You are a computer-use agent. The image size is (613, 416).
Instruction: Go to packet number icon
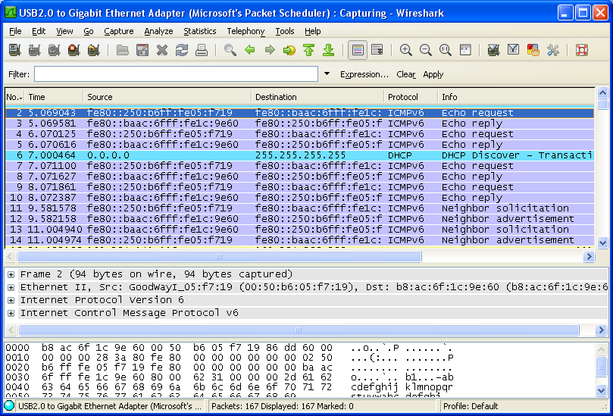pyautogui.click(x=289, y=50)
